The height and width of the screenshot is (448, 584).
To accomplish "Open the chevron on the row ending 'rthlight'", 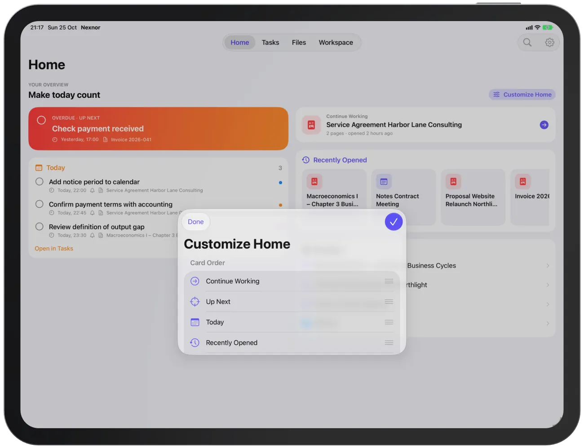I will pyautogui.click(x=548, y=285).
